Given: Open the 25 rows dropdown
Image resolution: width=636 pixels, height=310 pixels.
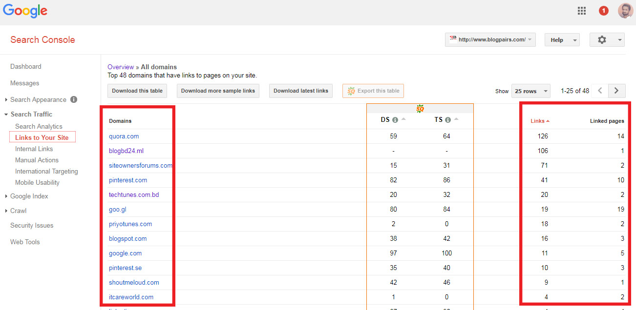Looking at the screenshot, I should [x=530, y=91].
